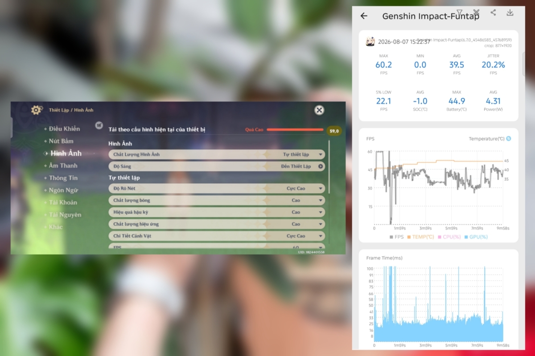535x356 pixels.
Task: Click the MAX 60.2 FPS value
Action: pyautogui.click(x=383, y=65)
